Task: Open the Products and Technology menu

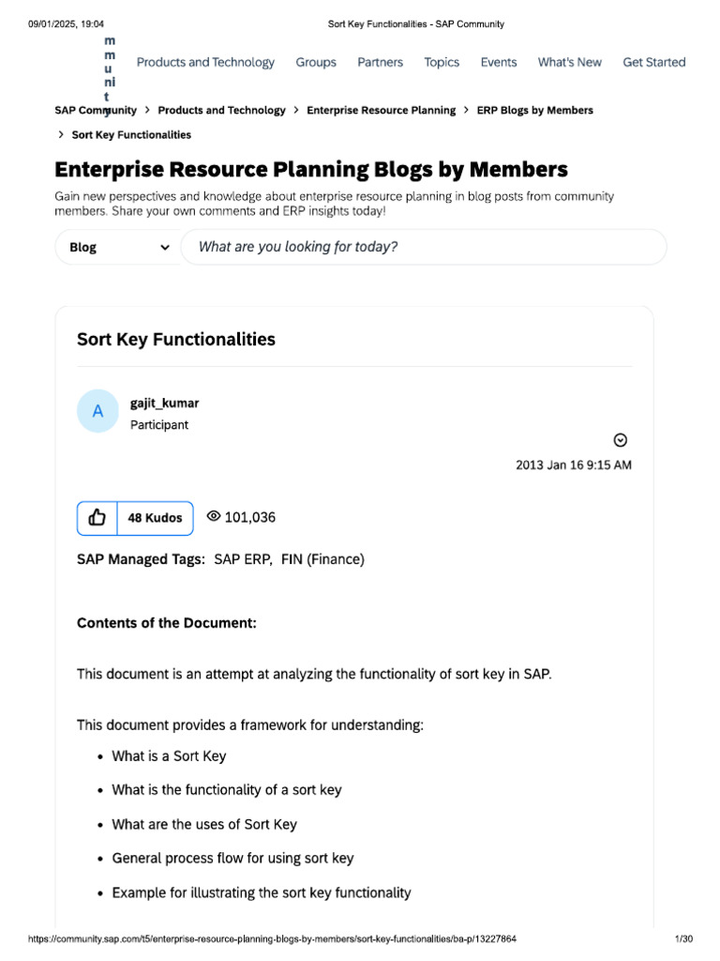Action: [205, 62]
